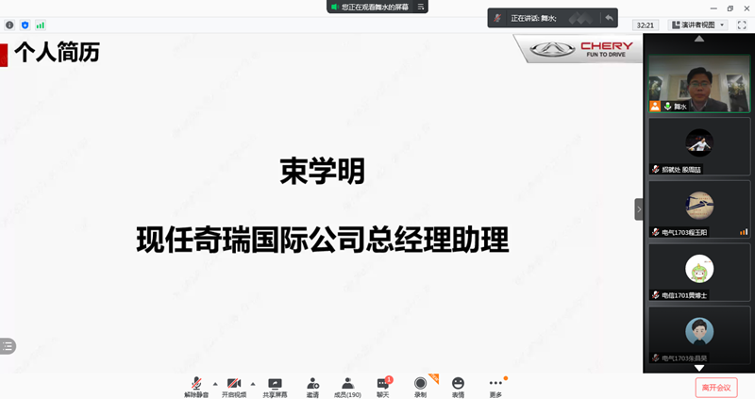The image size is (755, 399).
Task: Collapse the participant video side panel
Action: [x=638, y=208]
